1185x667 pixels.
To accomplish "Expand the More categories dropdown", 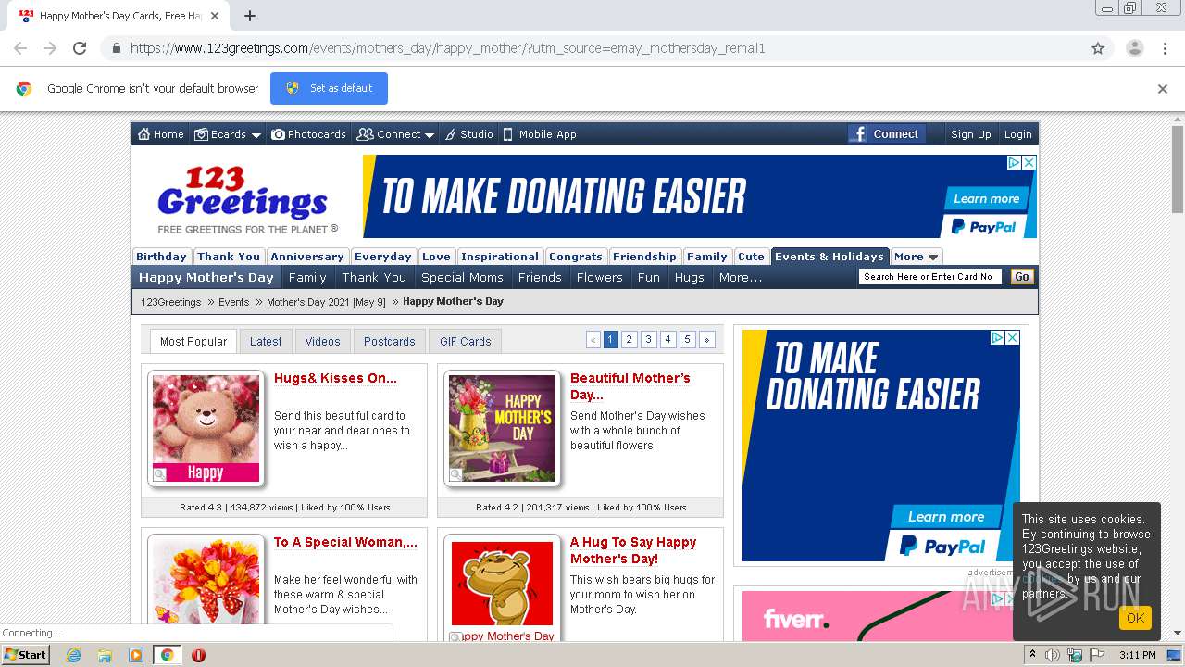I will 917,257.
